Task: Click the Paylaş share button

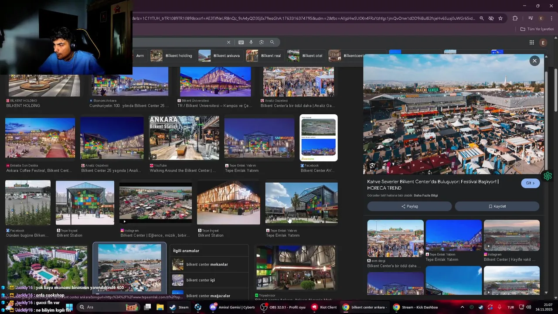Action: pos(409,206)
